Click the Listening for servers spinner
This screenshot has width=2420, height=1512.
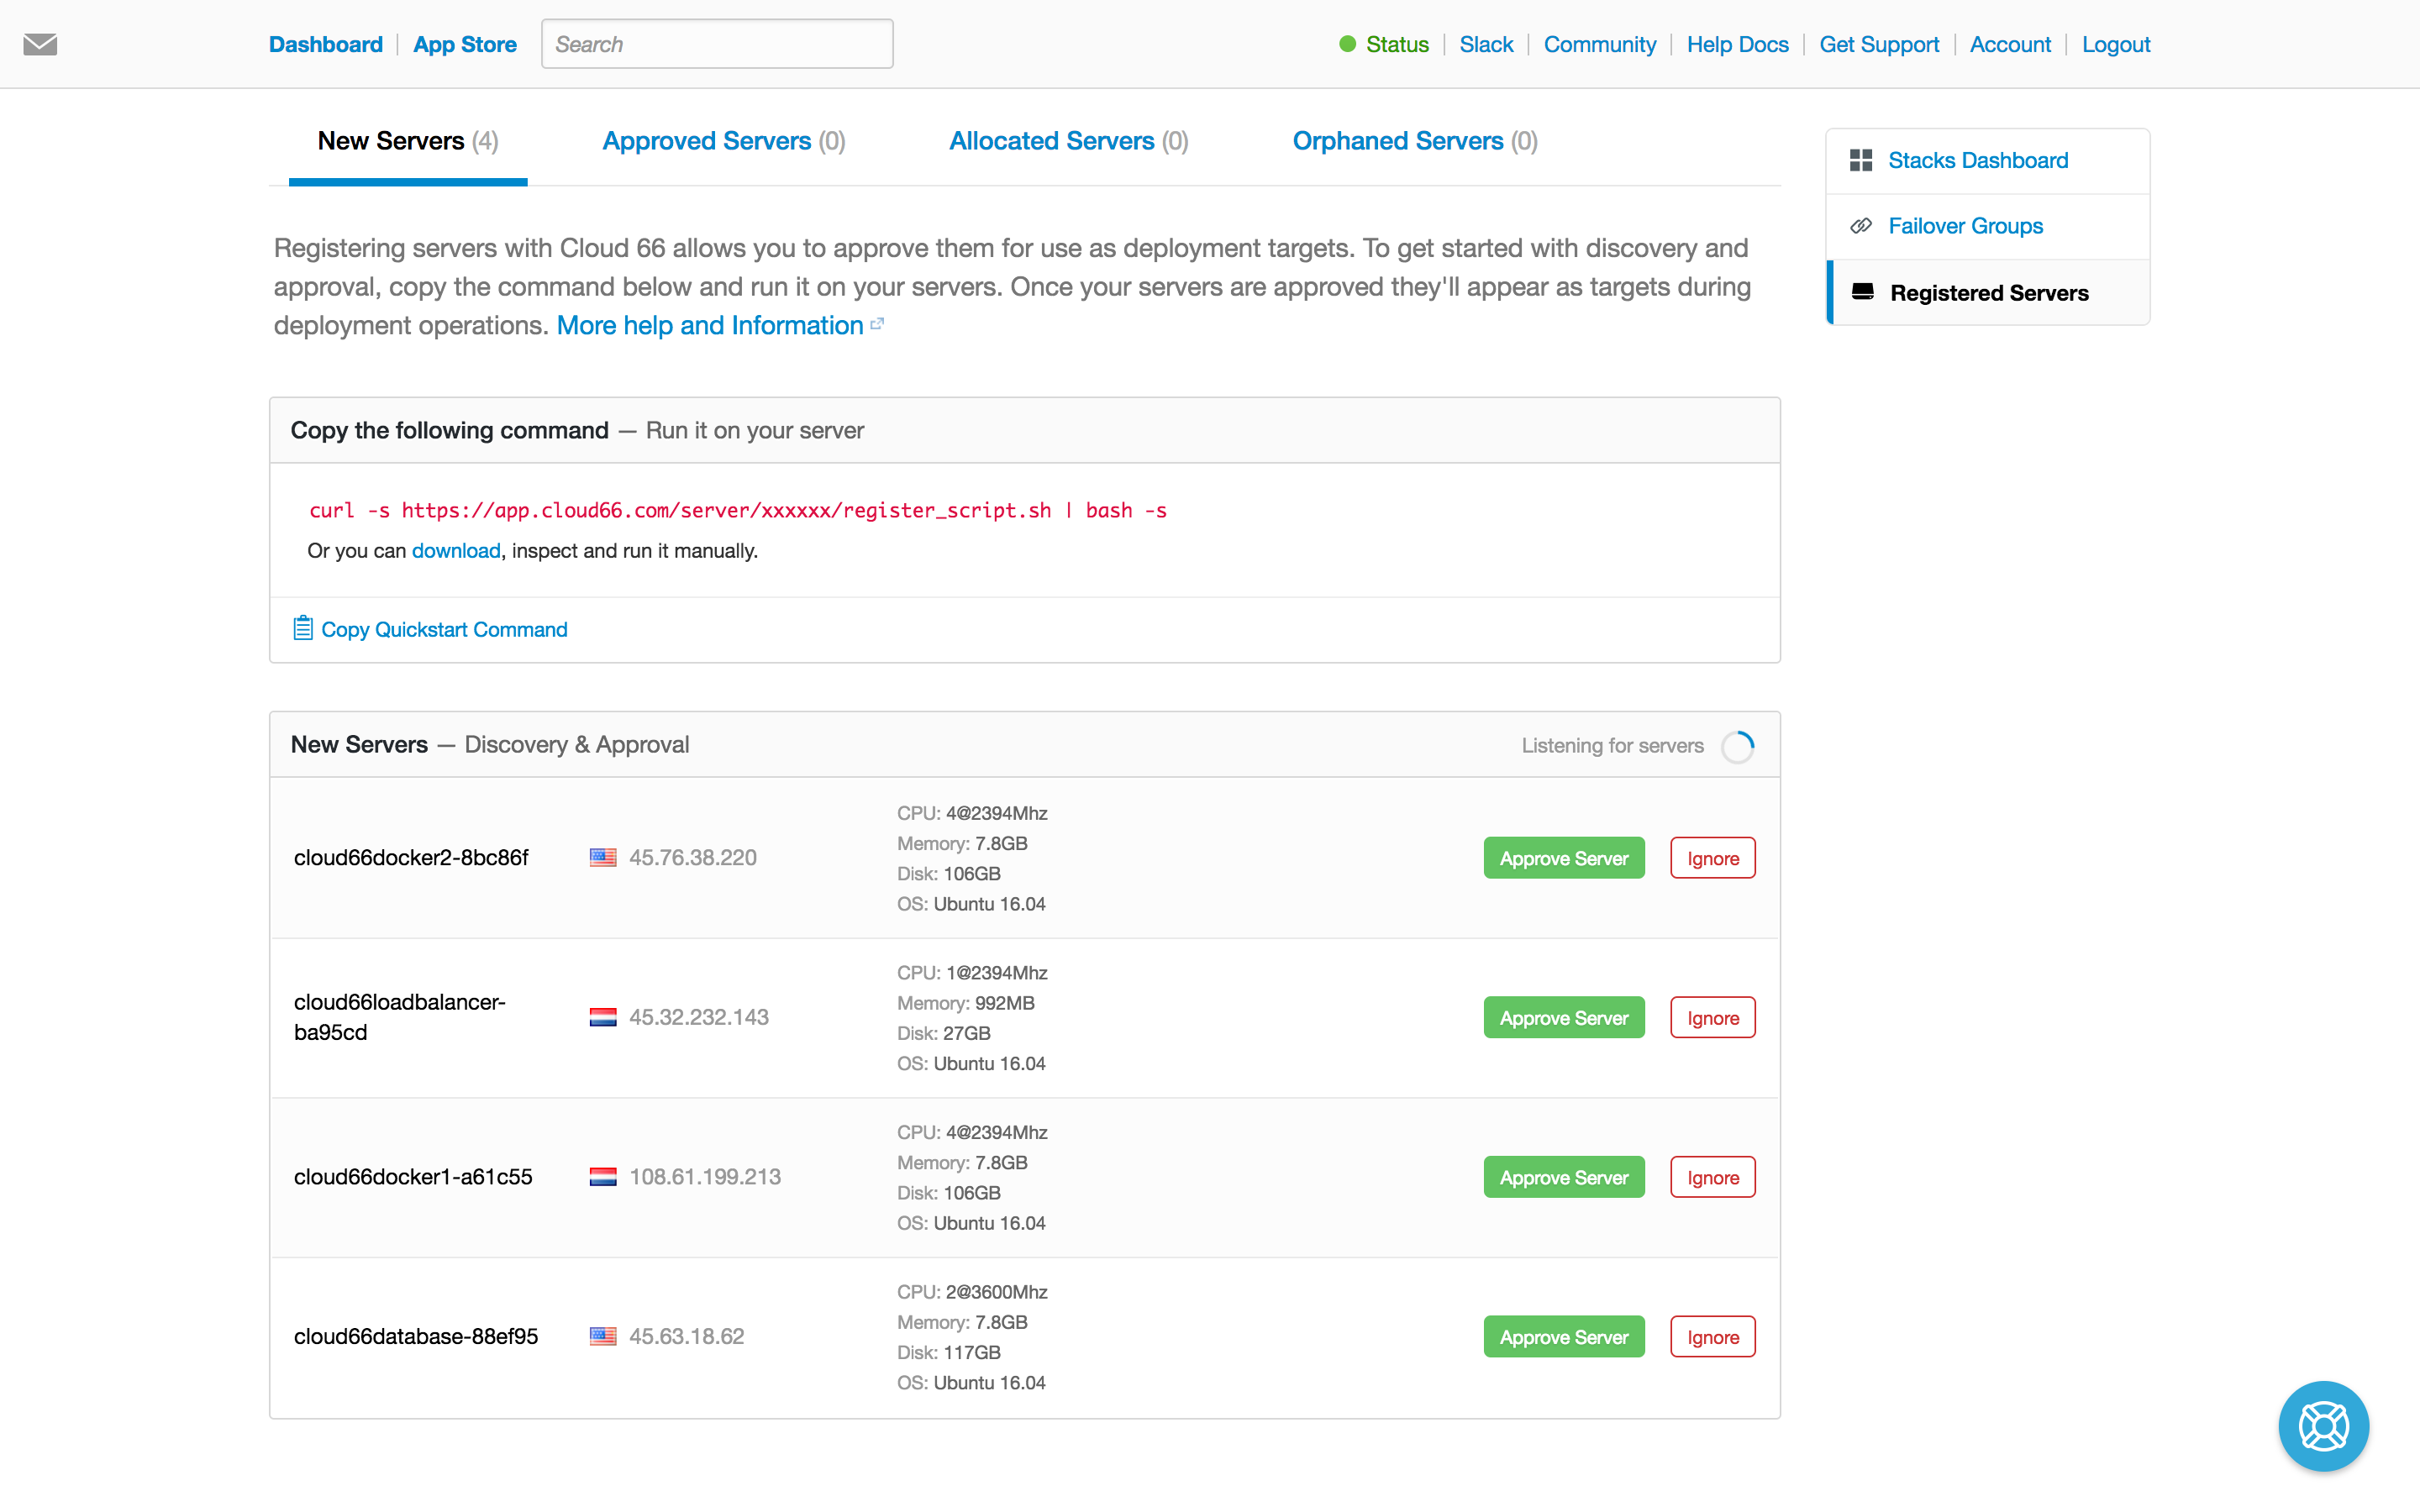(x=1738, y=746)
